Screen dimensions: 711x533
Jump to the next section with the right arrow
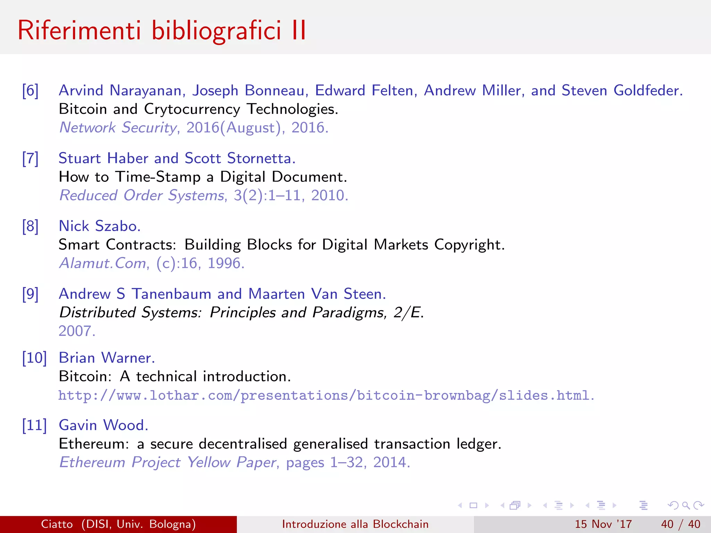coord(614,506)
